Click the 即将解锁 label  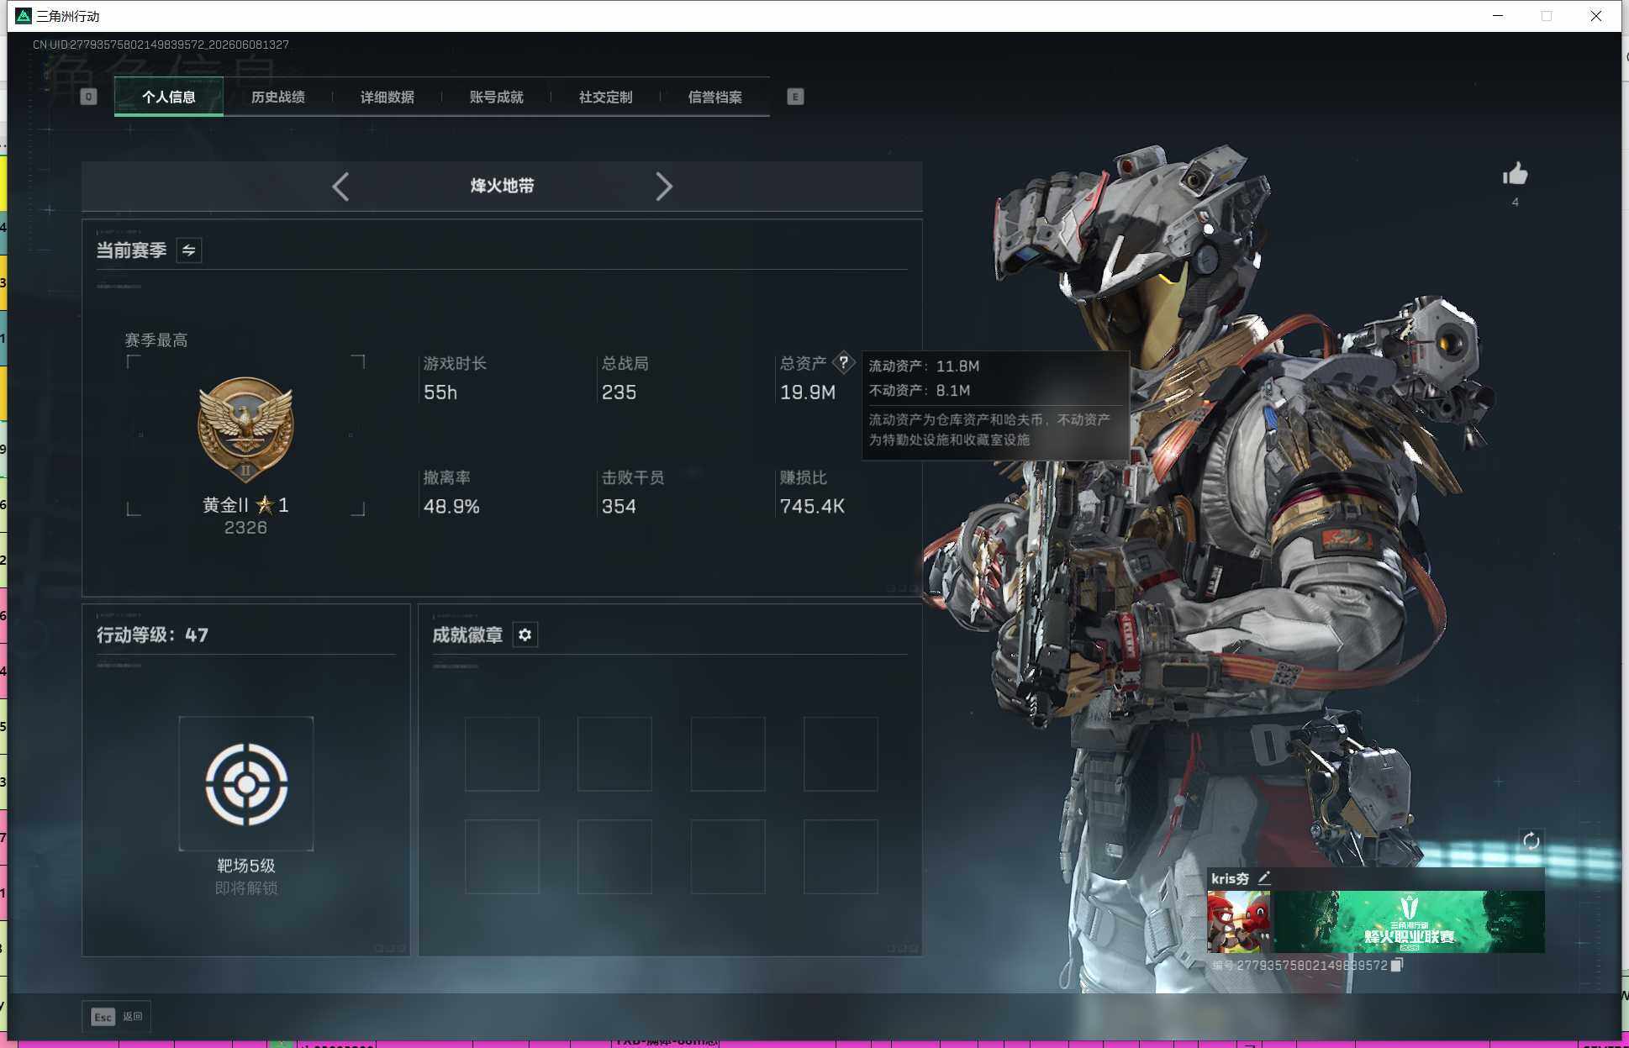246,888
